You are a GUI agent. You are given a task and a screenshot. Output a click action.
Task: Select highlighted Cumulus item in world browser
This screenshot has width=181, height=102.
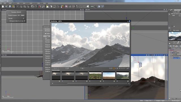176,58
